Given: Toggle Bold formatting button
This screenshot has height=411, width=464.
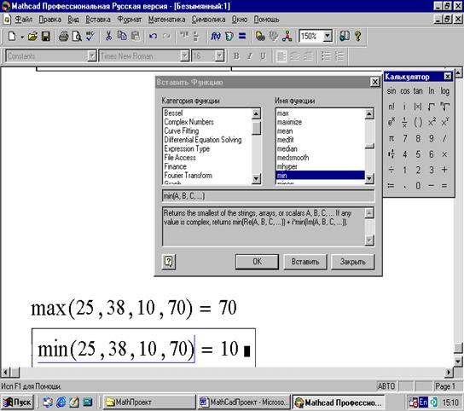Looking at the screenshot, I should (x=236, y=56).
